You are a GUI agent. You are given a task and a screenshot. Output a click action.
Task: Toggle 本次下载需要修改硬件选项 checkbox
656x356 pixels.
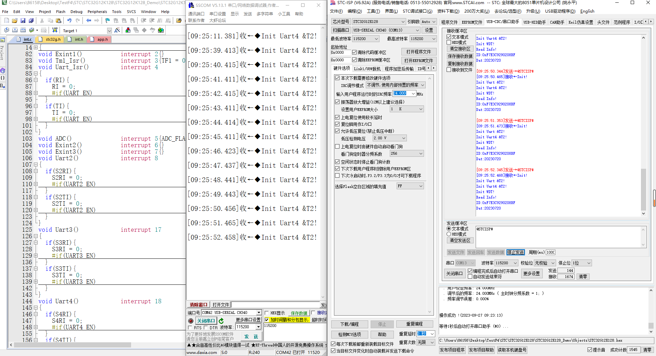(337, 78)
